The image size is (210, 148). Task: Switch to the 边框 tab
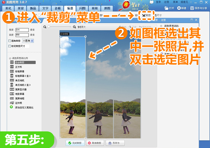[58, 8]
